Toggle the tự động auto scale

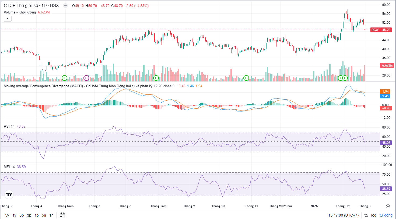pyautogui.click(x=386, y=215)
